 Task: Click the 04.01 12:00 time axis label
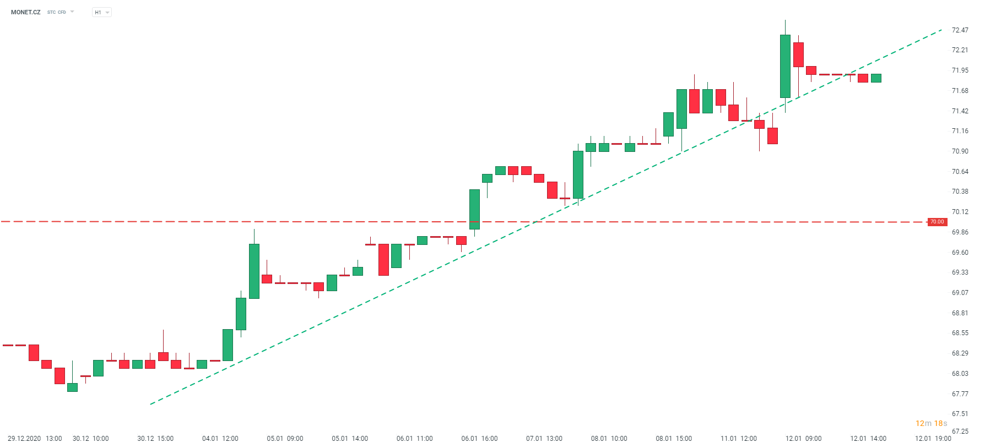click(x=220, y=439)
